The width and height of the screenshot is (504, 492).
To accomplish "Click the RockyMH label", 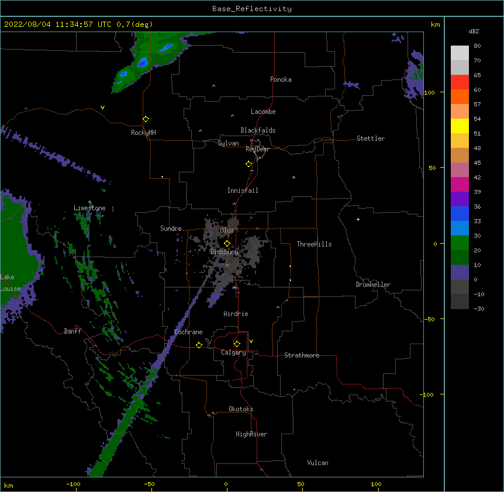I will [x=143, y=133].
